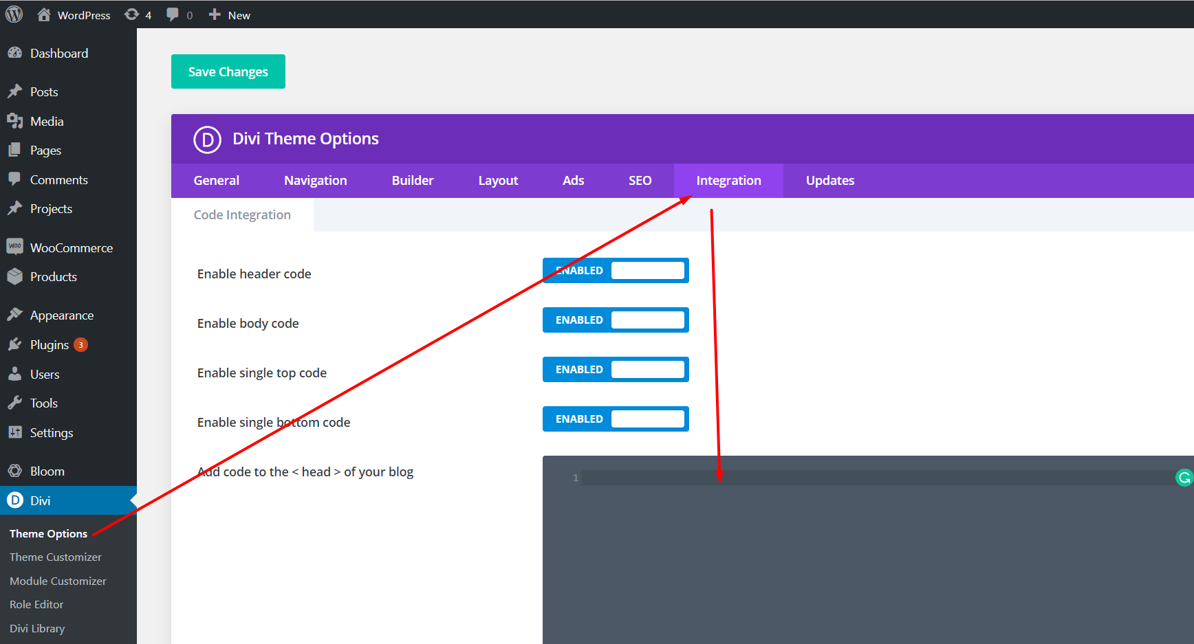1194x644 pixels.
Task: Open Theme Options submenu link
Action: [x=48, y=534]
